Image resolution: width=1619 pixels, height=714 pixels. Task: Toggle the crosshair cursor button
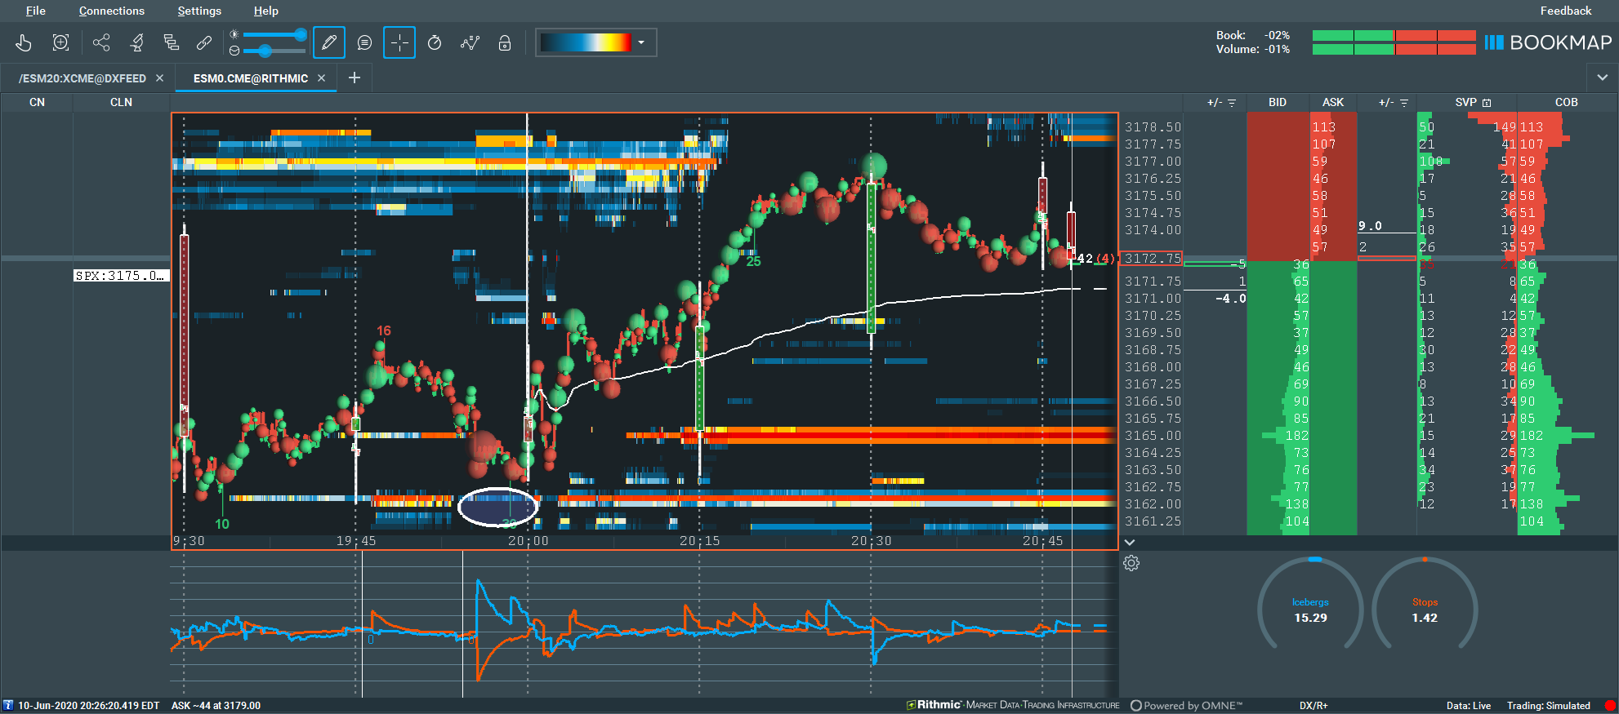click(399, 42)
